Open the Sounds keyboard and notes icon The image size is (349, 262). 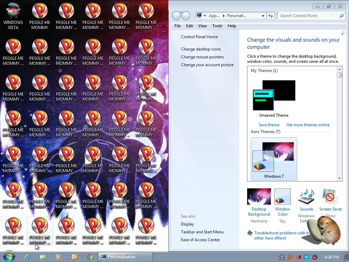coord(306,196)
